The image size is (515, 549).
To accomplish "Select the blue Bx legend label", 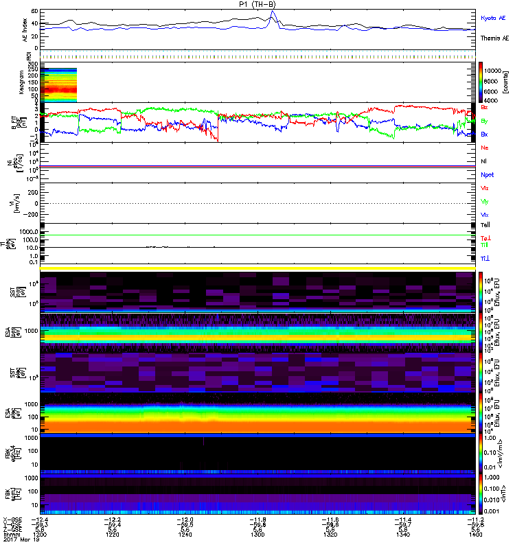I will click(x=485, y=135).
